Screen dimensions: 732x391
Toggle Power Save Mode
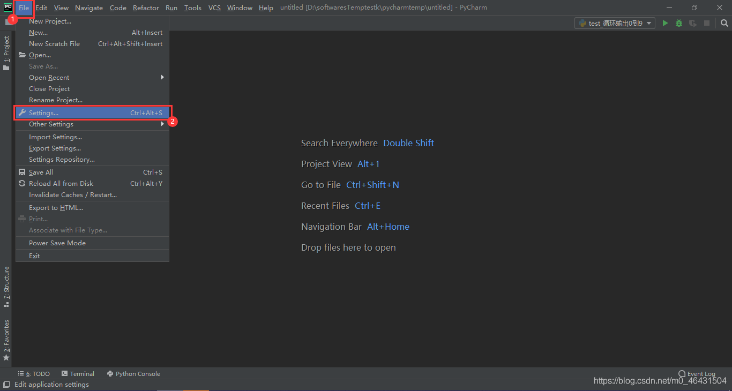click(x=57, y=243)
